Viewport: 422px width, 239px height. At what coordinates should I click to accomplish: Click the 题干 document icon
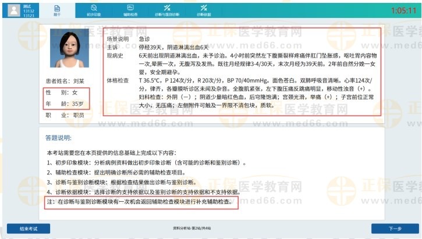[x=57, y=7]
